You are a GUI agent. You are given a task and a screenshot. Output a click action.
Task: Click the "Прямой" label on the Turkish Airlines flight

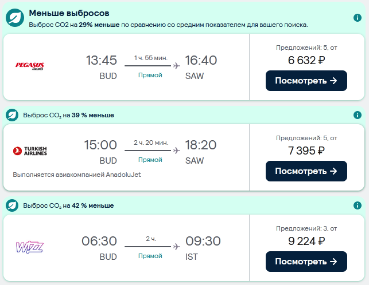tap(150, 160)
